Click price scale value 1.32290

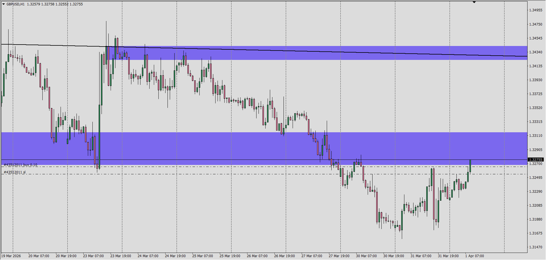[x=535, y=192]
